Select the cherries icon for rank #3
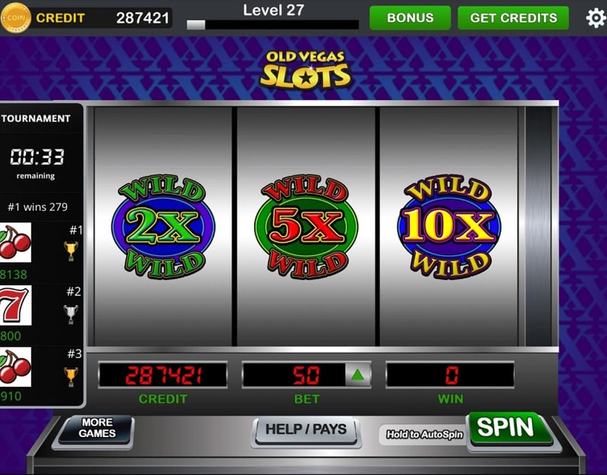This screenshot has width=607, height=475. (x=15, y=366)
